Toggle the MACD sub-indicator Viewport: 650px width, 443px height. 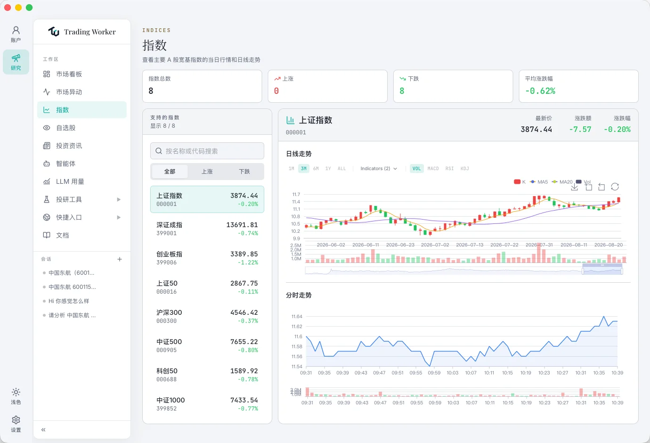point(433,169)
